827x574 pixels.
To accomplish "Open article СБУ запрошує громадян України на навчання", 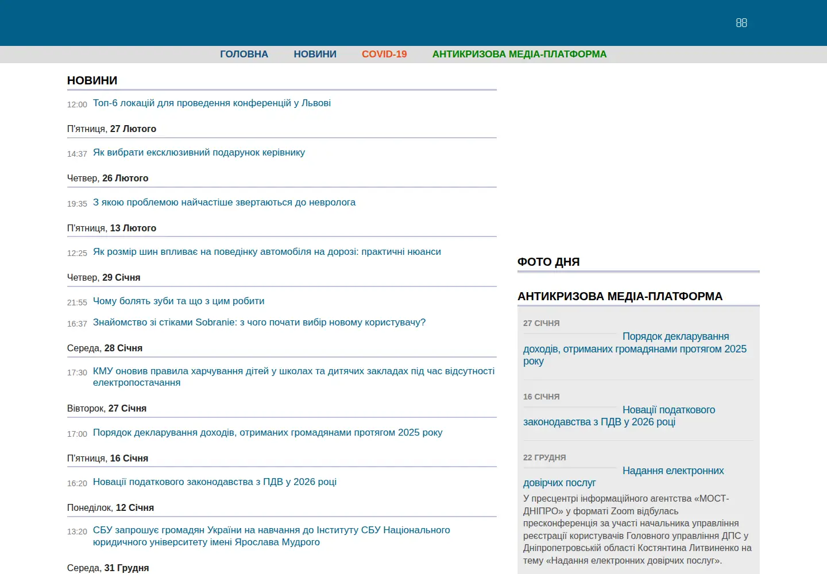I will (272, 536).
